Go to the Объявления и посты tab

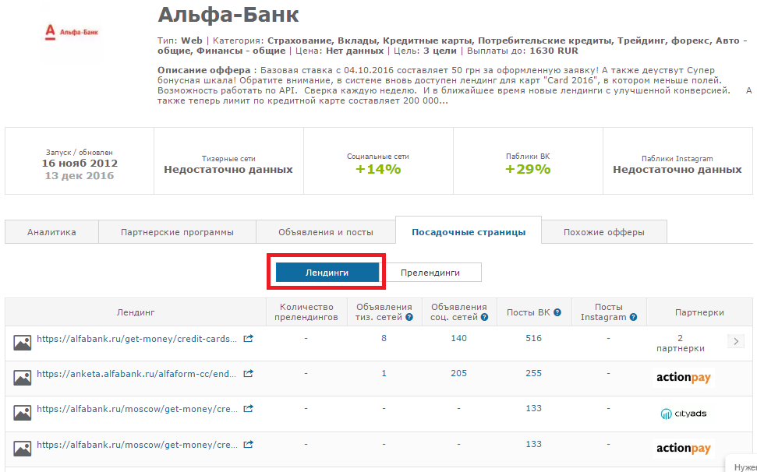326,232
